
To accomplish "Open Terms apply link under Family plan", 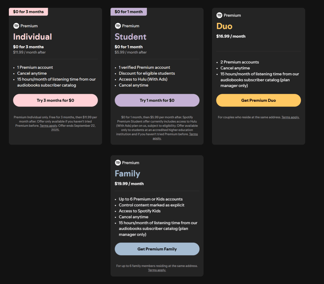I will (157, 270).
